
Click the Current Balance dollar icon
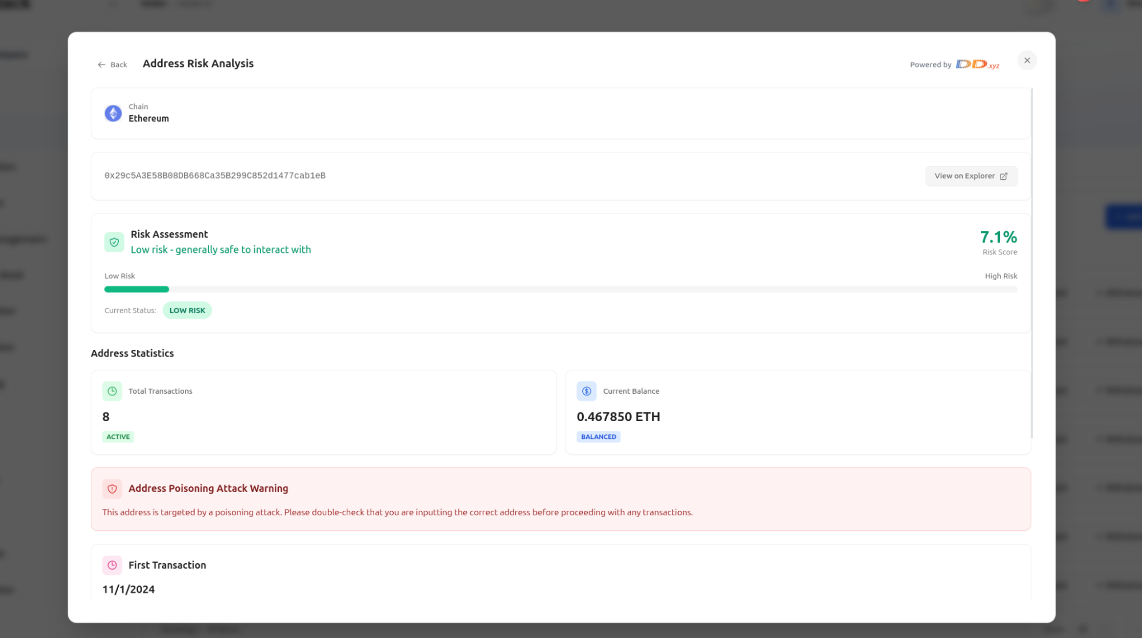[586, 391]
